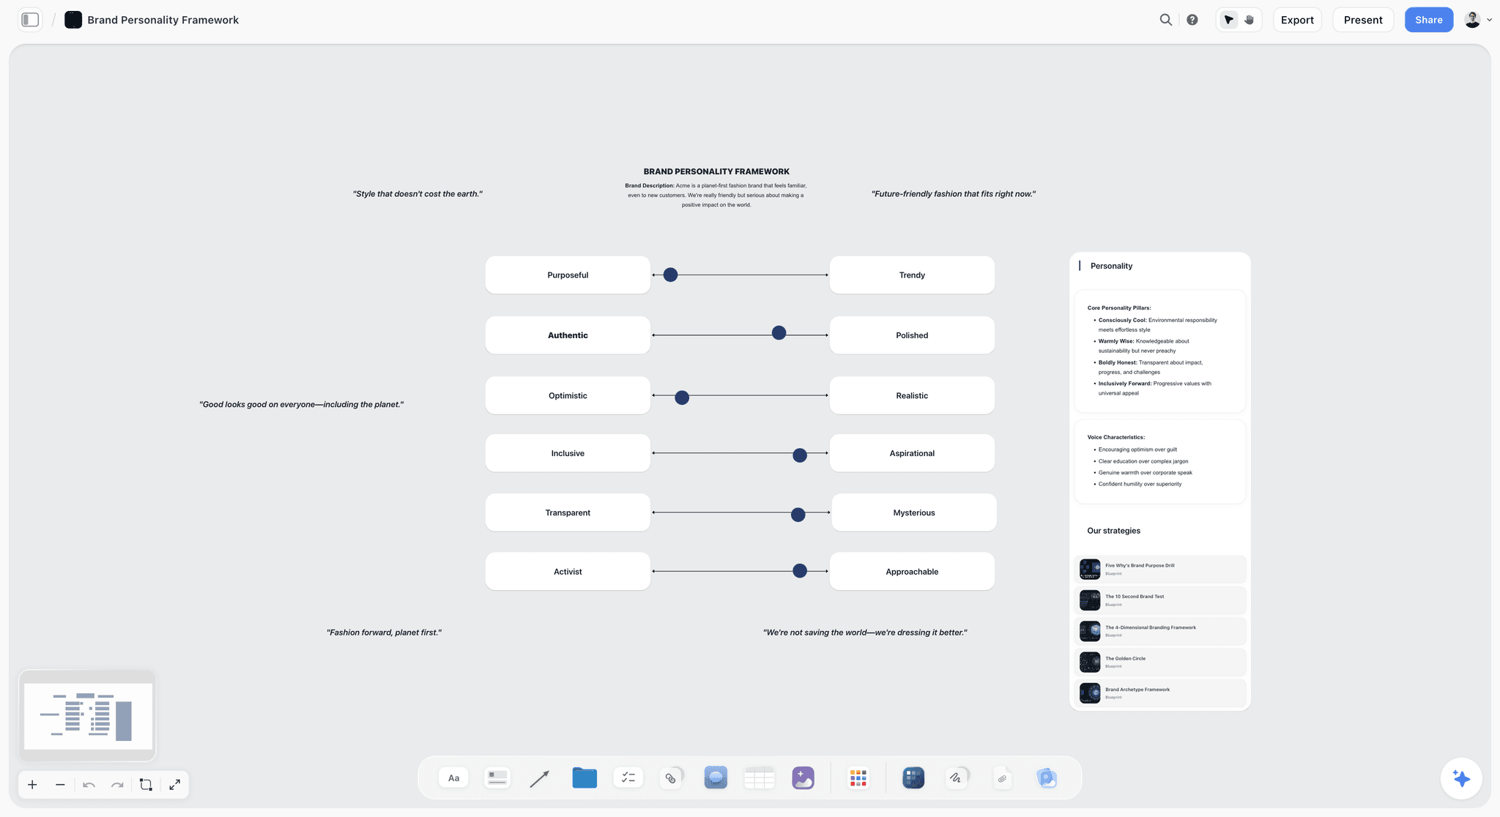Insert a card element from toolbar
Viewport: 1500px width, 817px height.
coord(497,777)
